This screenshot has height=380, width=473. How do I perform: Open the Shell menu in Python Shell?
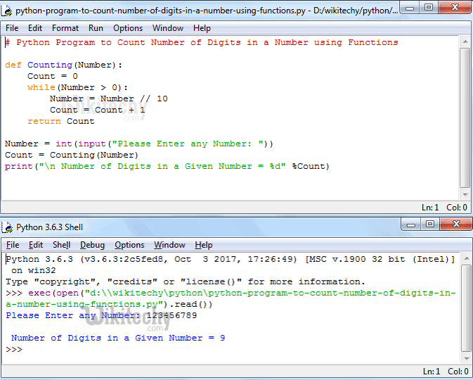point(61,245)
